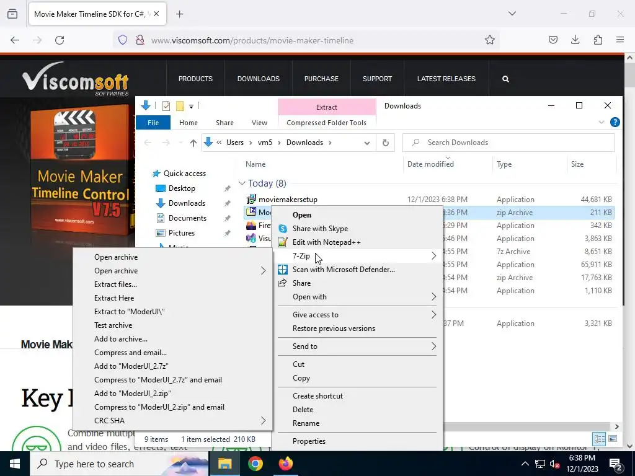This screenshot has height=476, width=635.
Task: Open SUPPORT link on website
Action: [377, 79]
